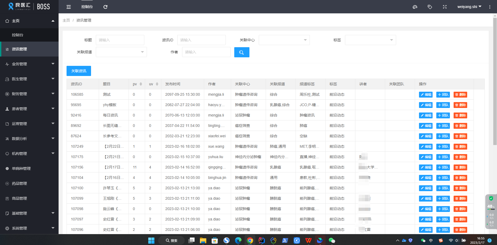Expand the 系统管理 sidebar menu
Viewport: 497px width, 245px height.
[x=29, y=228]
